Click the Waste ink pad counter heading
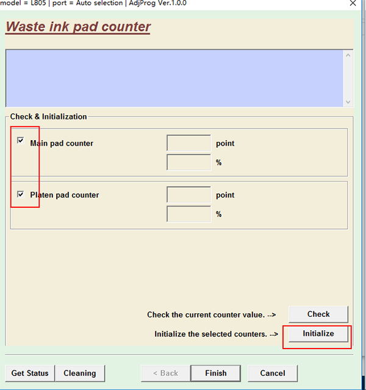 pyautogui.click(x=78, y=27)
